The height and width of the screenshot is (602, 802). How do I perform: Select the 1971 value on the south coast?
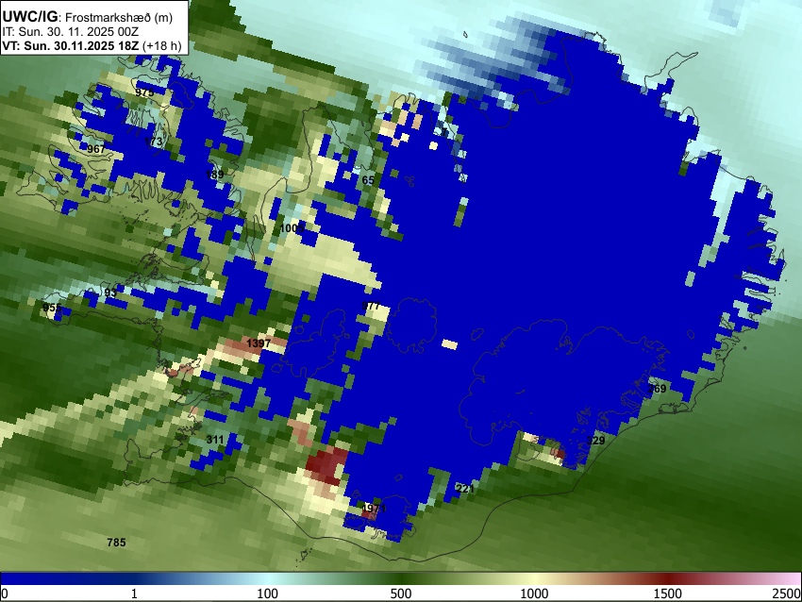374,509
